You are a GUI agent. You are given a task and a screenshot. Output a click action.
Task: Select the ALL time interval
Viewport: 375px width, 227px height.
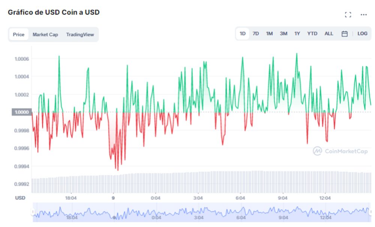(328, 33)
